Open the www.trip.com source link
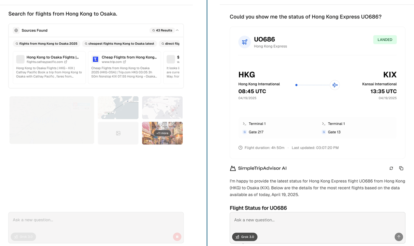Viewport: 414px width, 246px height. (114, 62)
